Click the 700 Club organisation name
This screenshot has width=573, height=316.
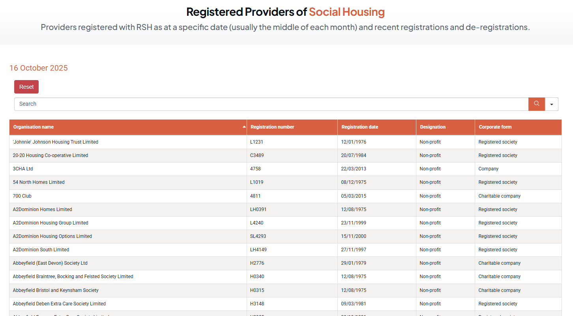22,196
